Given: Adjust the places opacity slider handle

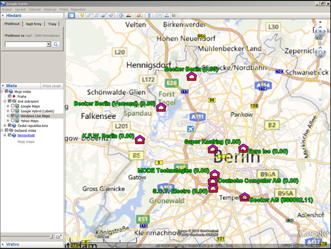Looking at the screenshot, I should pyautogui.click(x=51, y=236).
